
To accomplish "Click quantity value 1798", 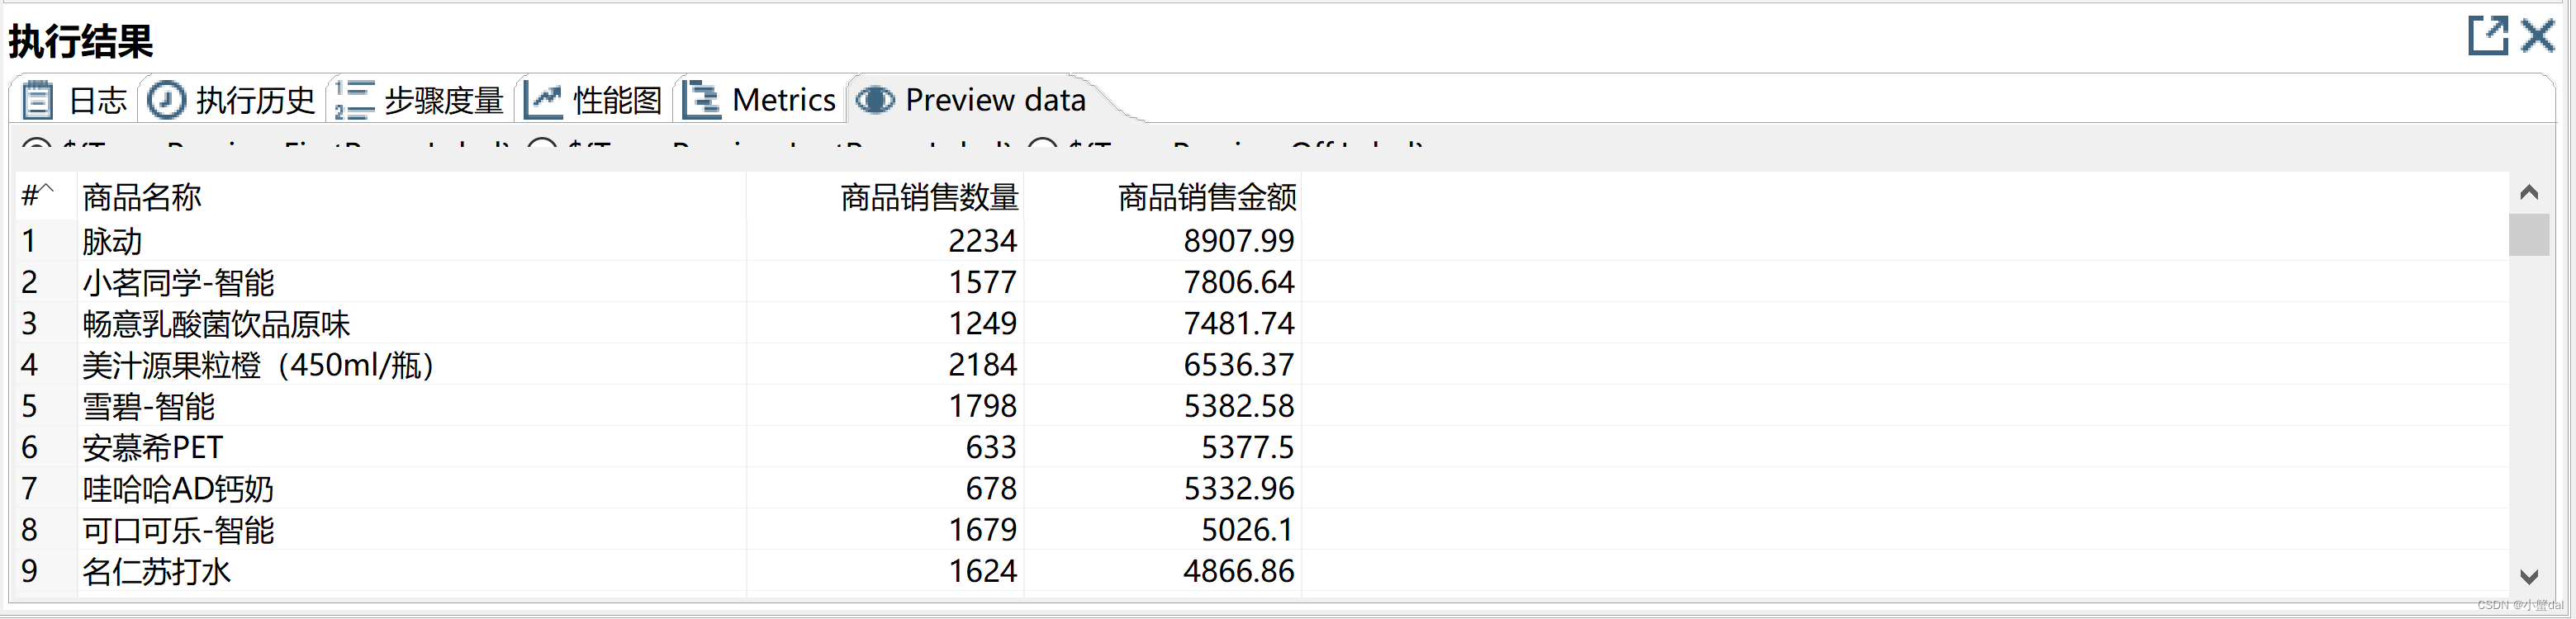I will point(982,406).
